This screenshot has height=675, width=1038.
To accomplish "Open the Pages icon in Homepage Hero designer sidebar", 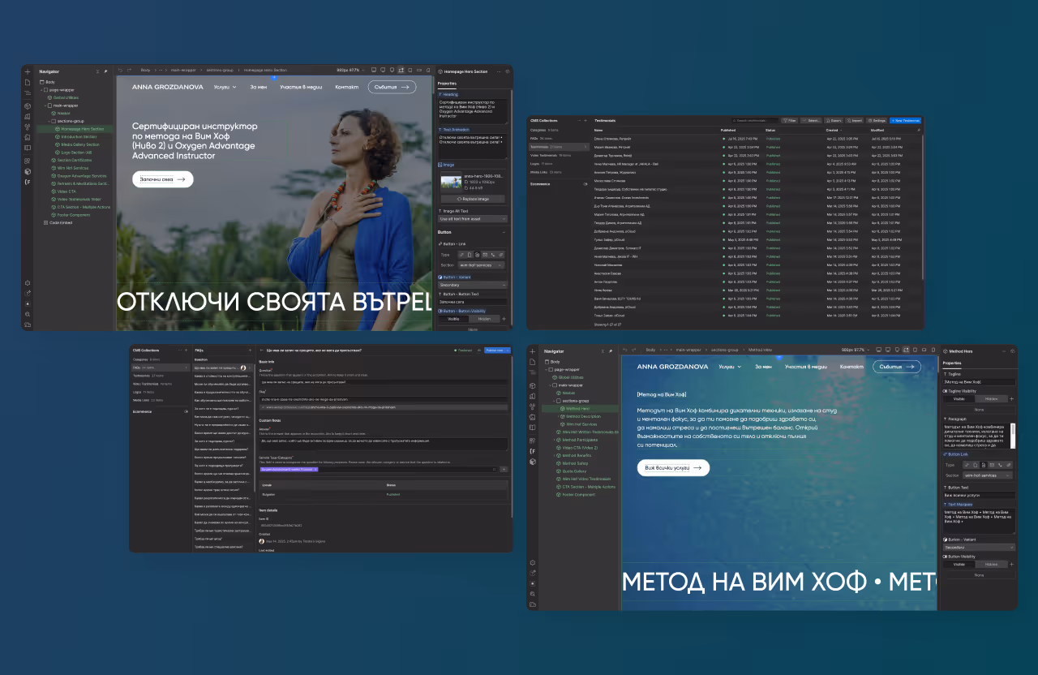I will pyautogui.click(x=28, y=83).
